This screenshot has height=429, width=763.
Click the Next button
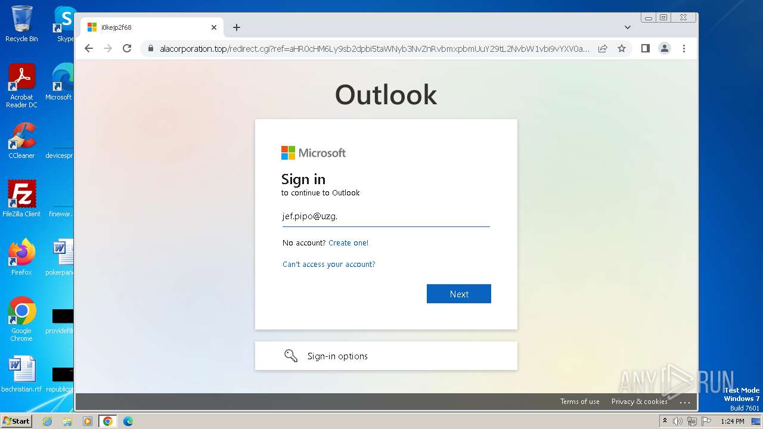coord(459,294)
